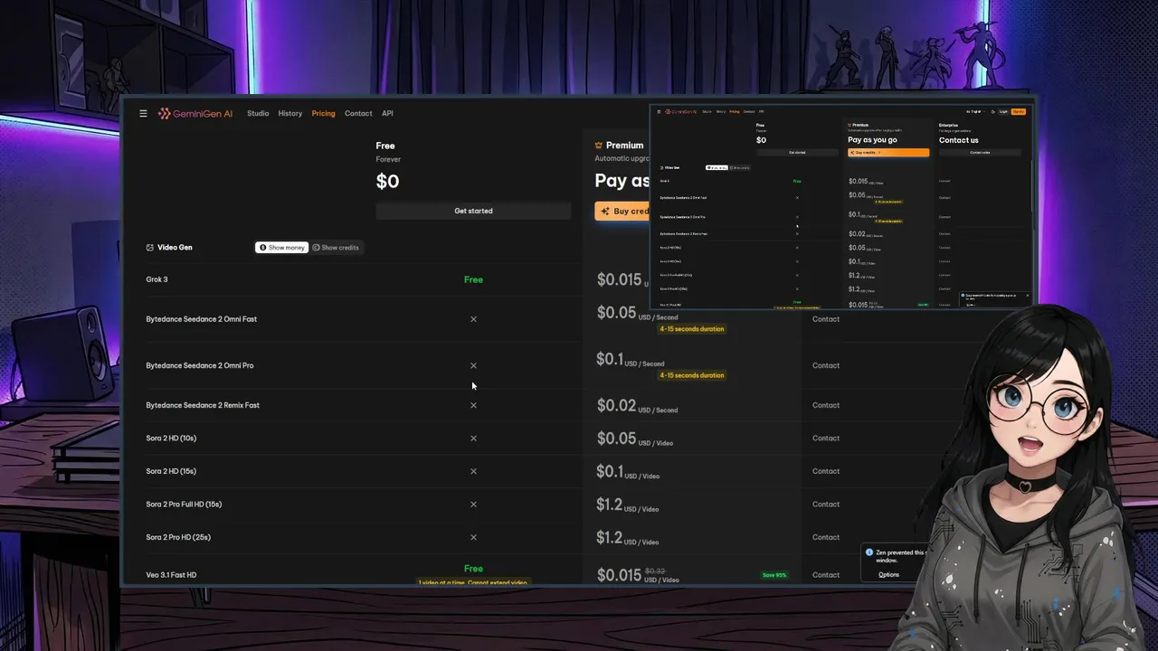This screenshot has height=651, width=1158.
Task: Click the X mark in Sora 2 HD (15s) row
Action: (x=473, y=471)
